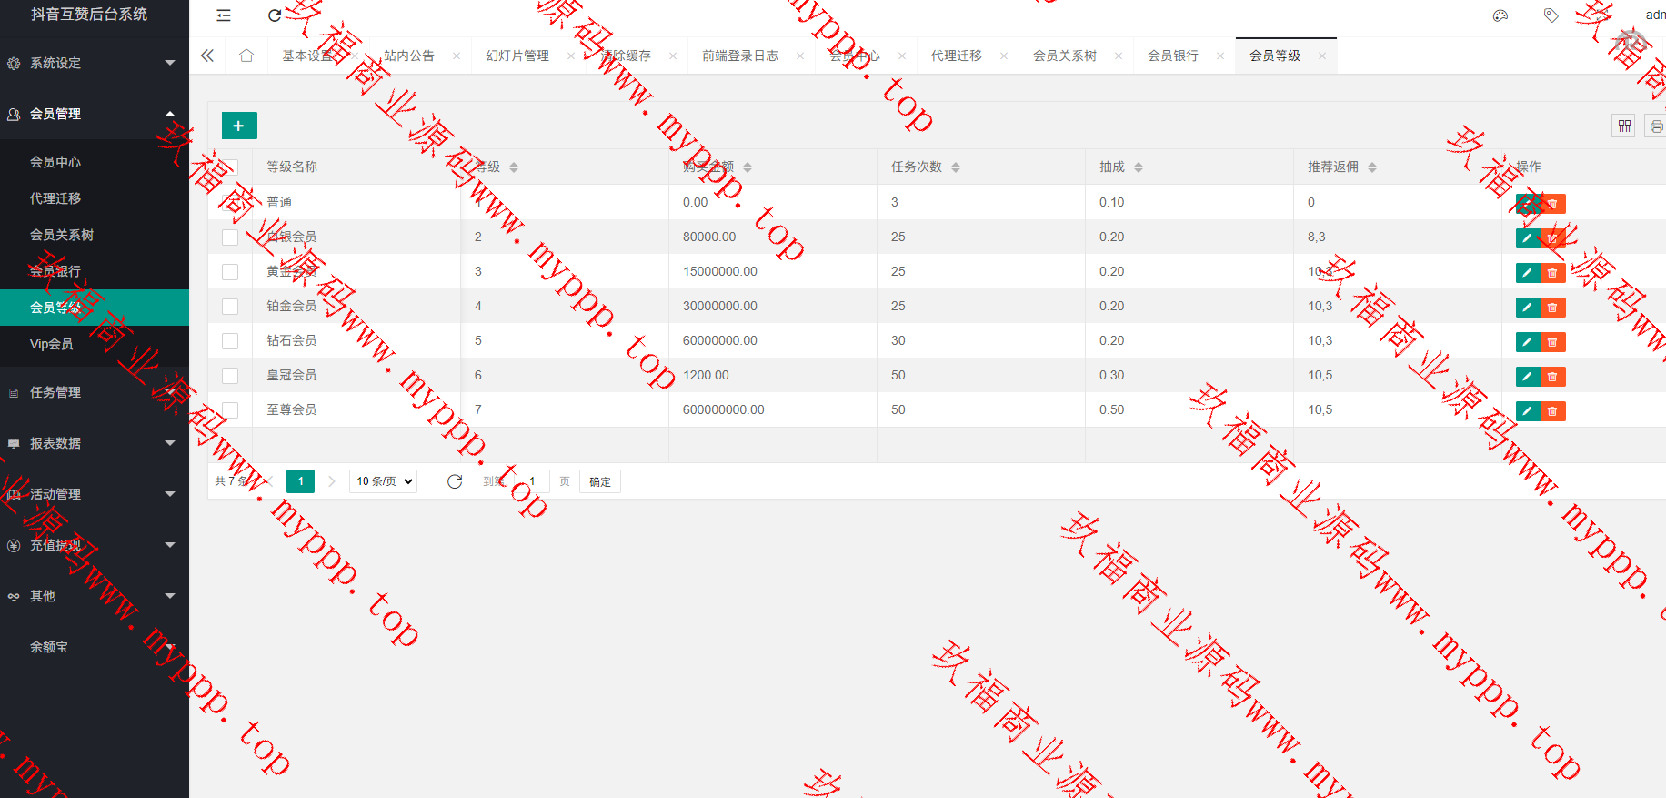Click the refresh icon in the pagination bar
This screenshot has width=1666, height=798.
[455, 481]
